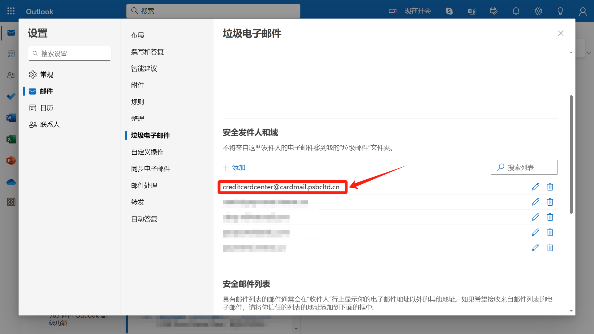
Task: Open the settings gear in top bar
Action: point(538,11)
